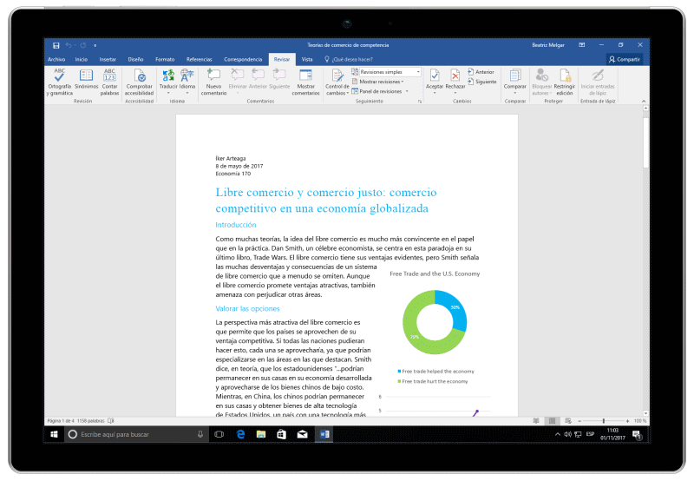Click Contar palabras word count icon
Image resolution: width=694 pixels, height=481 pixels.
[109, 82]
